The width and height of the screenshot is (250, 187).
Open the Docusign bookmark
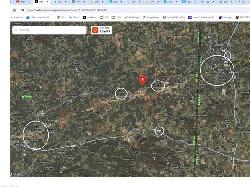[226, 18]
